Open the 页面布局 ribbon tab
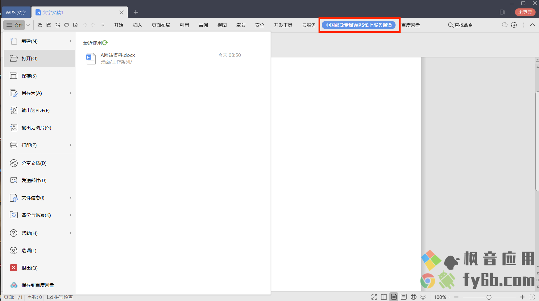Viewport: 539px width, 301px height. (x=161, y=25)
